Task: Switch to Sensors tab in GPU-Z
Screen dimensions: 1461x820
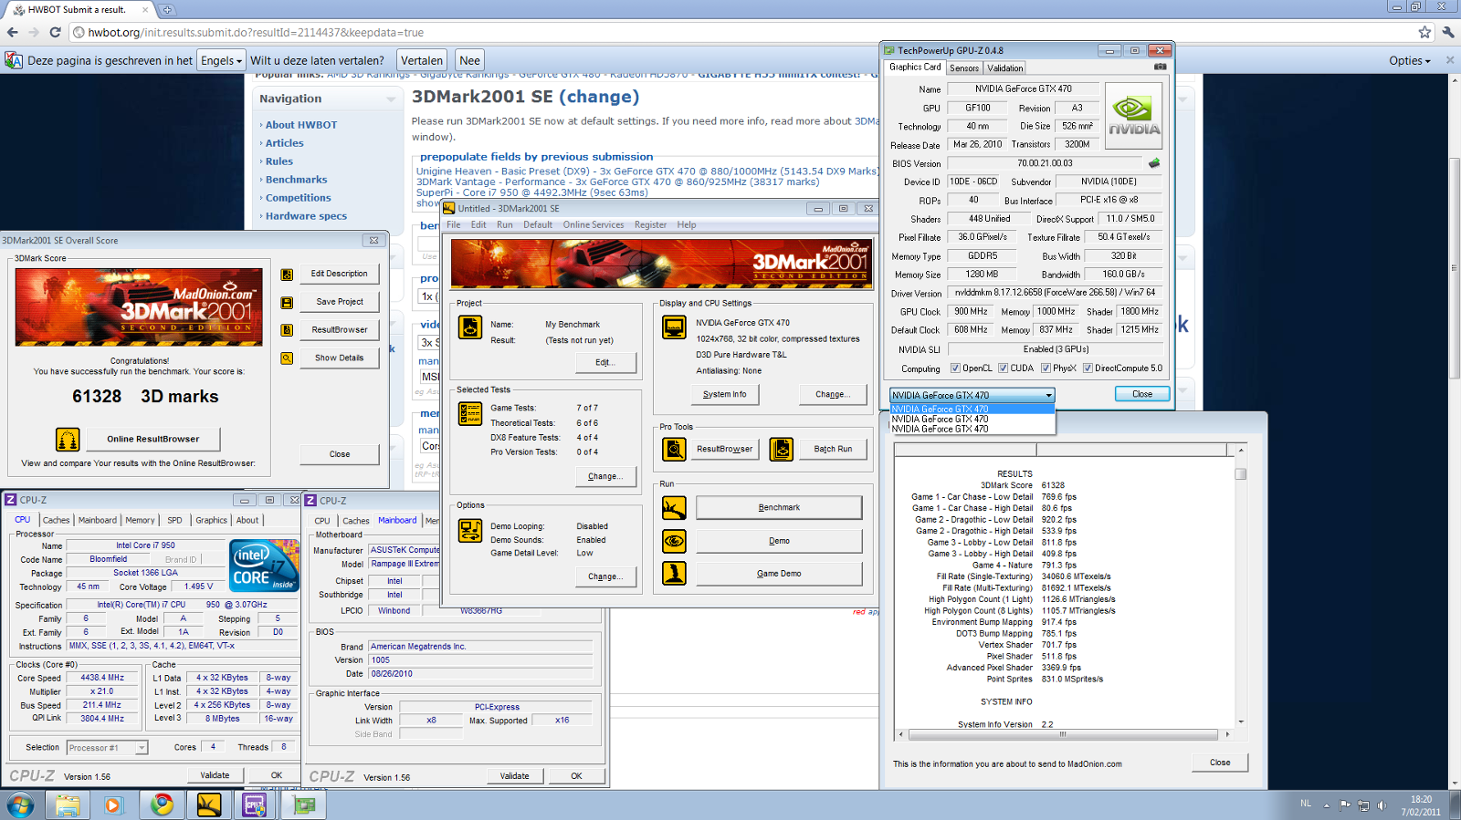Action: (x=964, y=68)
